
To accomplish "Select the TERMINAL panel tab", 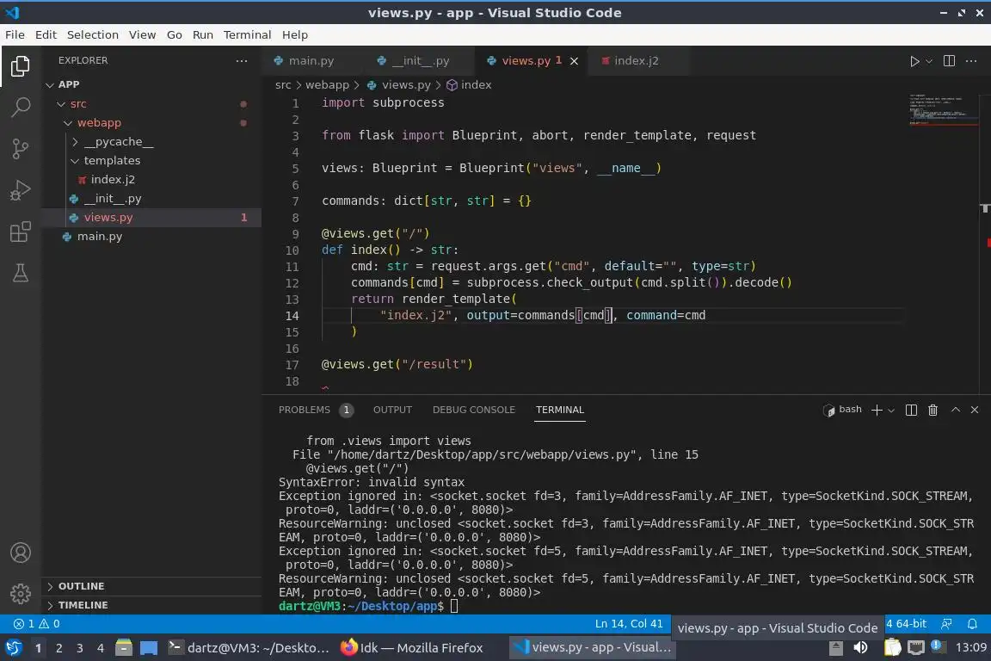I will coord(560,410).
